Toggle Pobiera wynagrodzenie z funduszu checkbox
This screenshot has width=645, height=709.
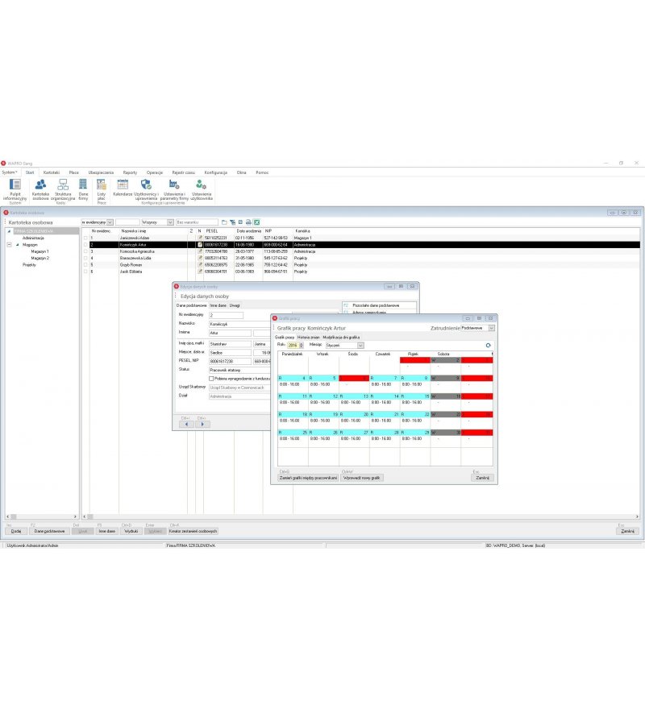211,379
